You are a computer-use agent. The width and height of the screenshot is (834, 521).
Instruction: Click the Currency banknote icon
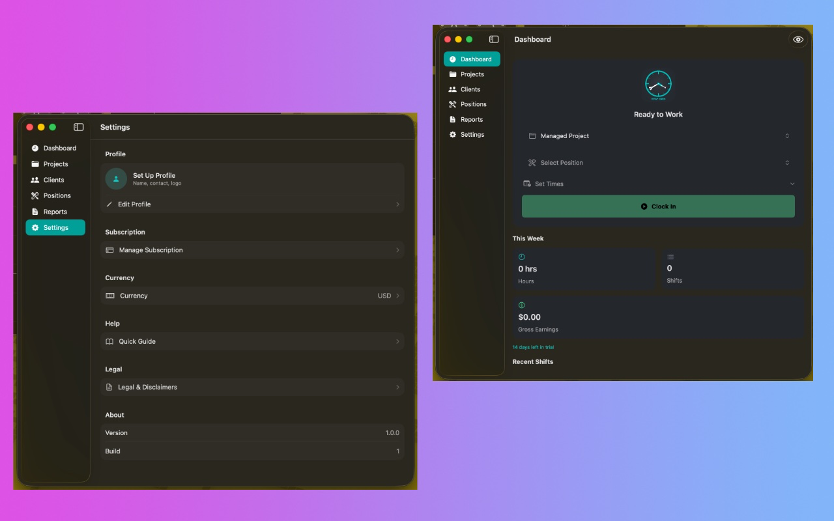[x=110, y=296]
